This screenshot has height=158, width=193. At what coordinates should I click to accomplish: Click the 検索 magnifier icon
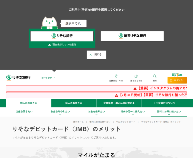155,76
